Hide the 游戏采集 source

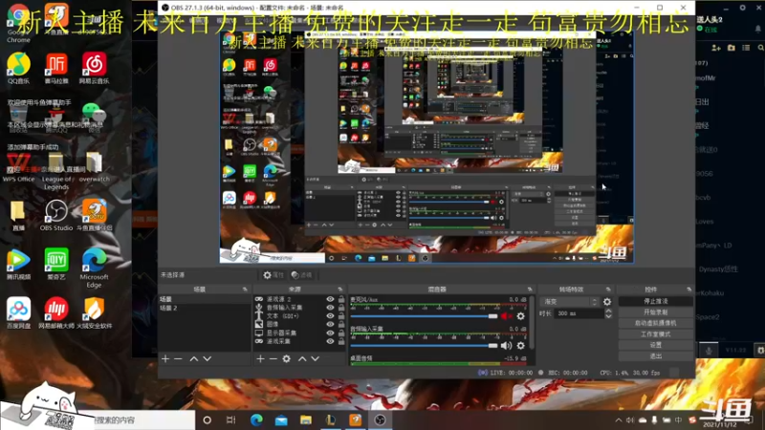(x=330, y=341)
